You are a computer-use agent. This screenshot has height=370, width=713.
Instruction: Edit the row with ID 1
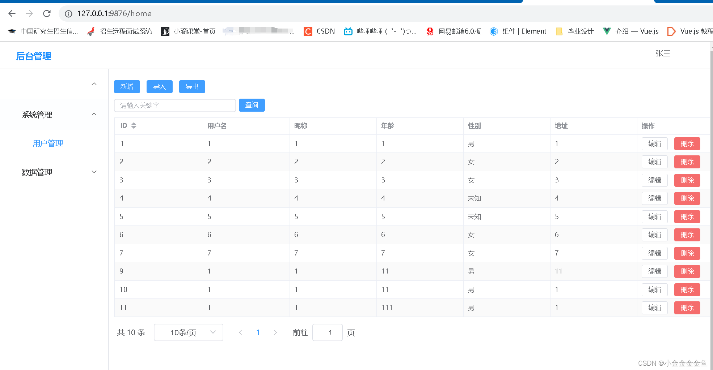(x=655, y=144)
